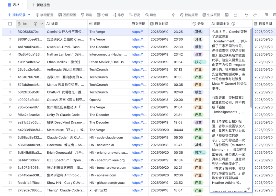
Task: Click the 论文 tag in row 13
Action: pos(198,122)
